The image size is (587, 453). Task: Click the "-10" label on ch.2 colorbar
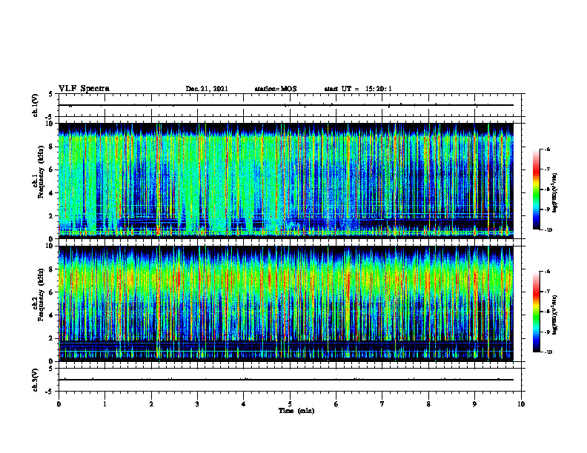548,352
